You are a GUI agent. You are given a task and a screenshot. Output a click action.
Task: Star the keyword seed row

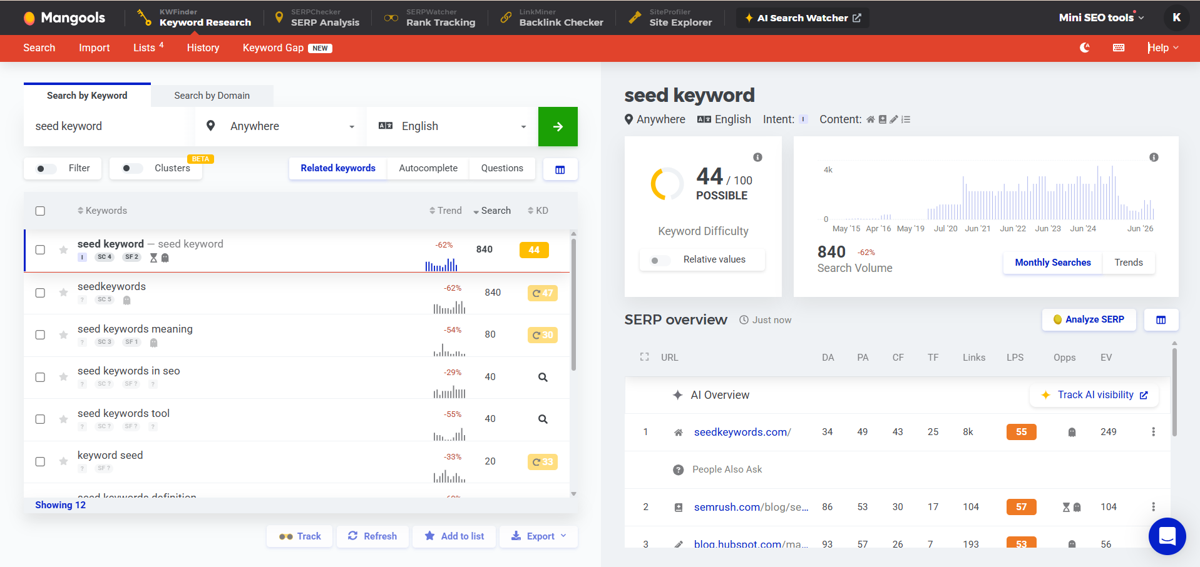63,461
